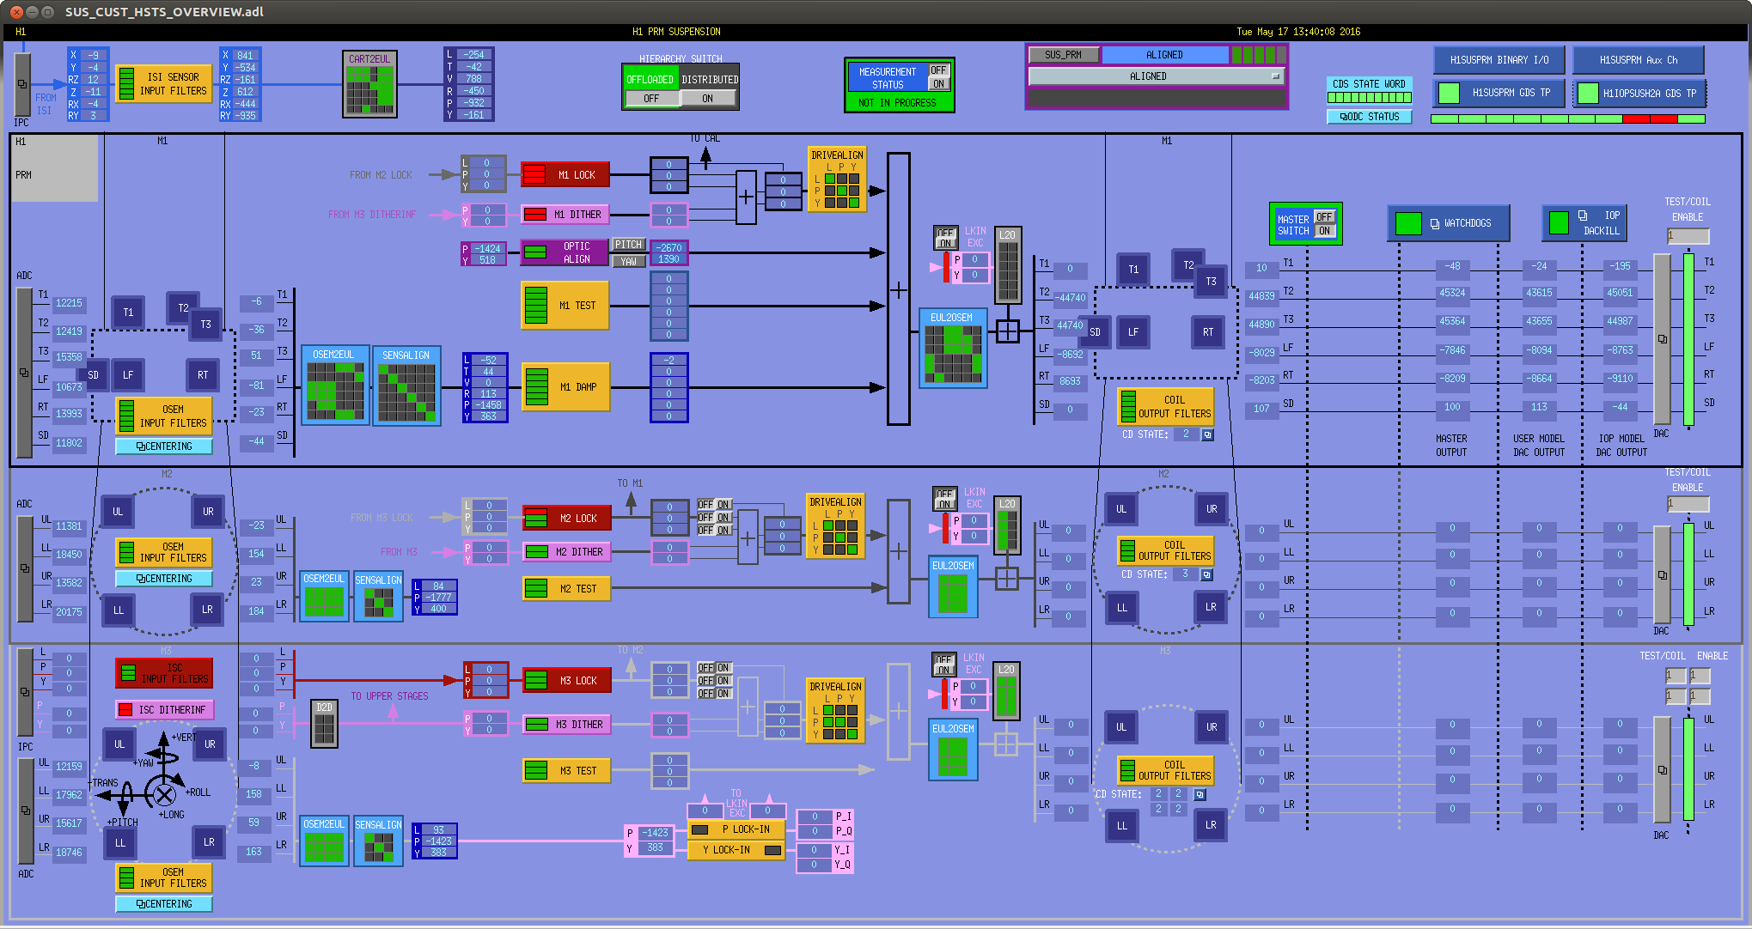Screen dimensions: 1752x929
Task: Click the CDS STATE WORD indicator bar
Action: pos(1370,98)
